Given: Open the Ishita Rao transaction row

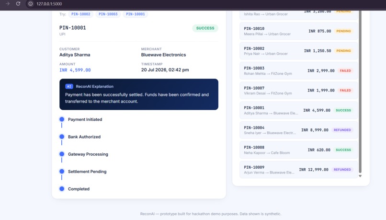Looking at the screenshot, I should pos(299,15).
